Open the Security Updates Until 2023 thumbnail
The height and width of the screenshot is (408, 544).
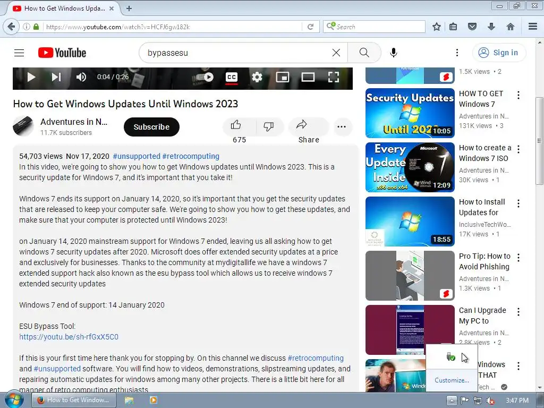(410, 113)
